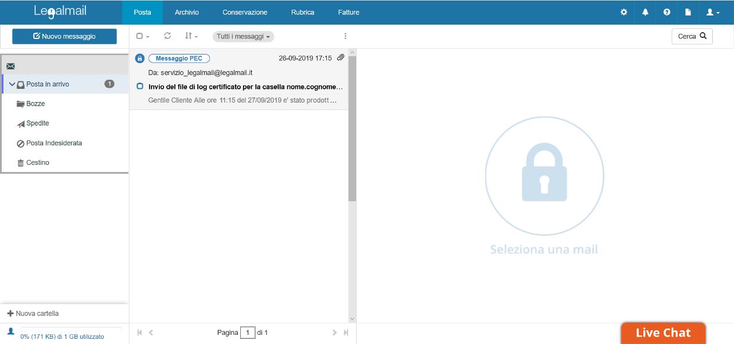Collapse the 'Posta in arrivo' folder tree

(12, 84)
